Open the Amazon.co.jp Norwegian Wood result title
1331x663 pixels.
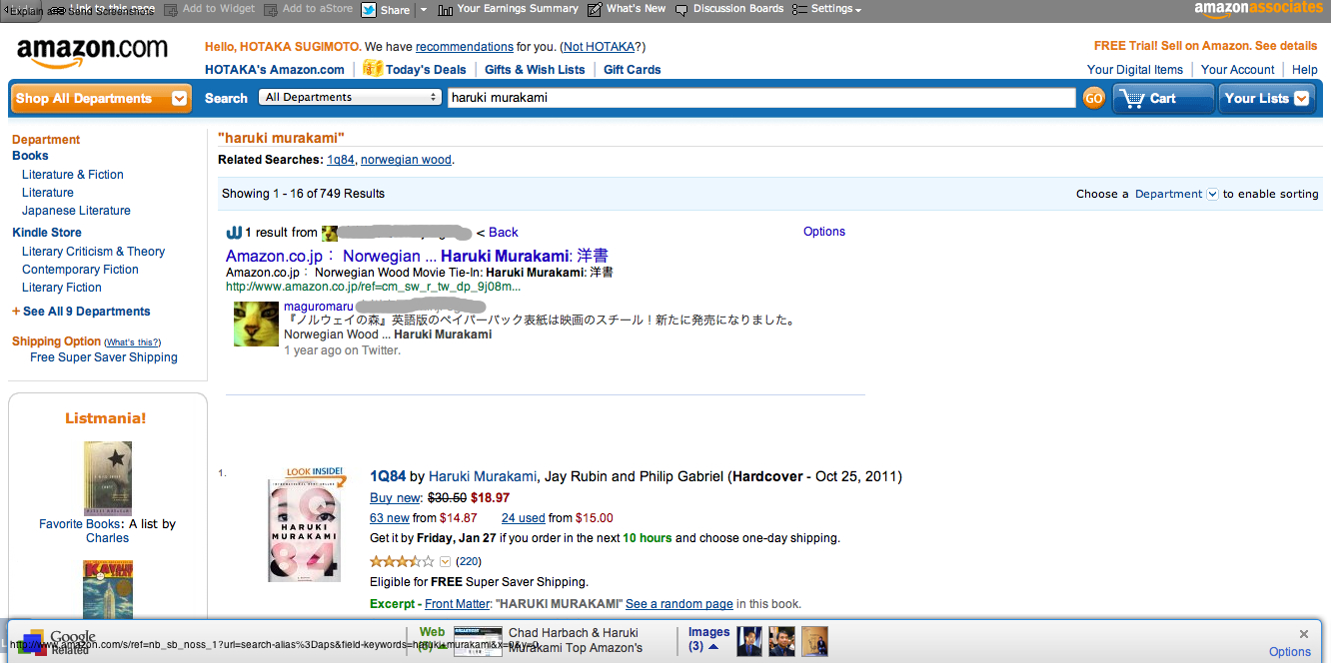click(417, 256)
